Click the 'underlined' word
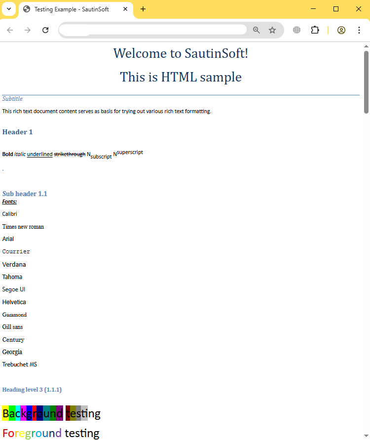This screenshot has width=370, height=440. 39,155
